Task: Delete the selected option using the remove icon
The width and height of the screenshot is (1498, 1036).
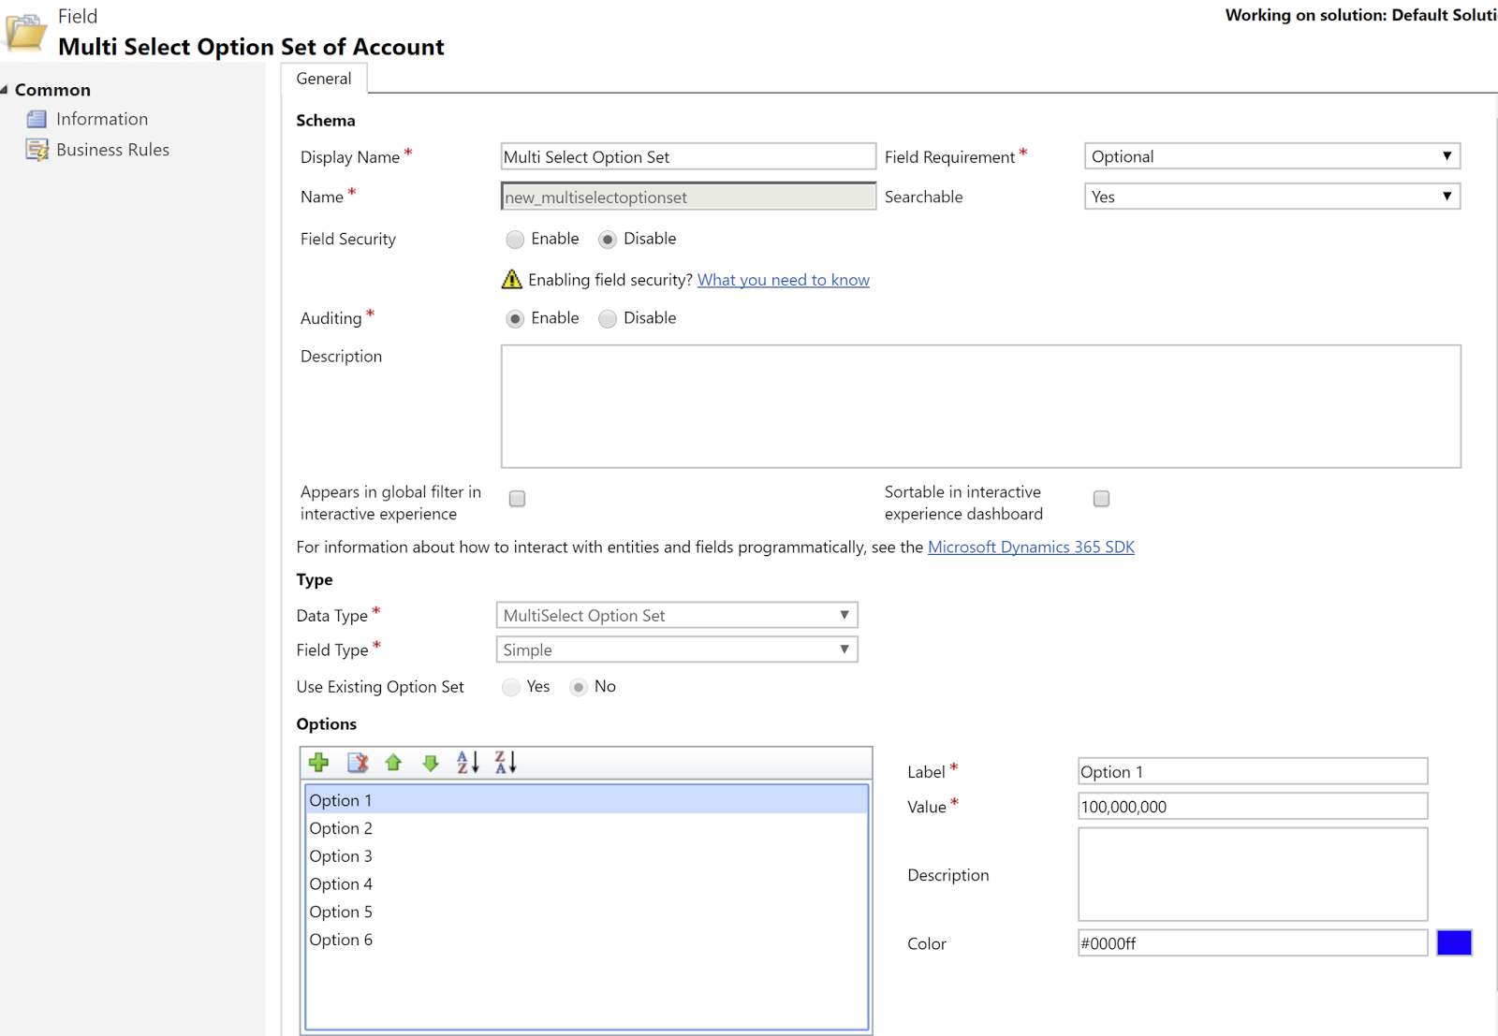Action: (357, 763)
